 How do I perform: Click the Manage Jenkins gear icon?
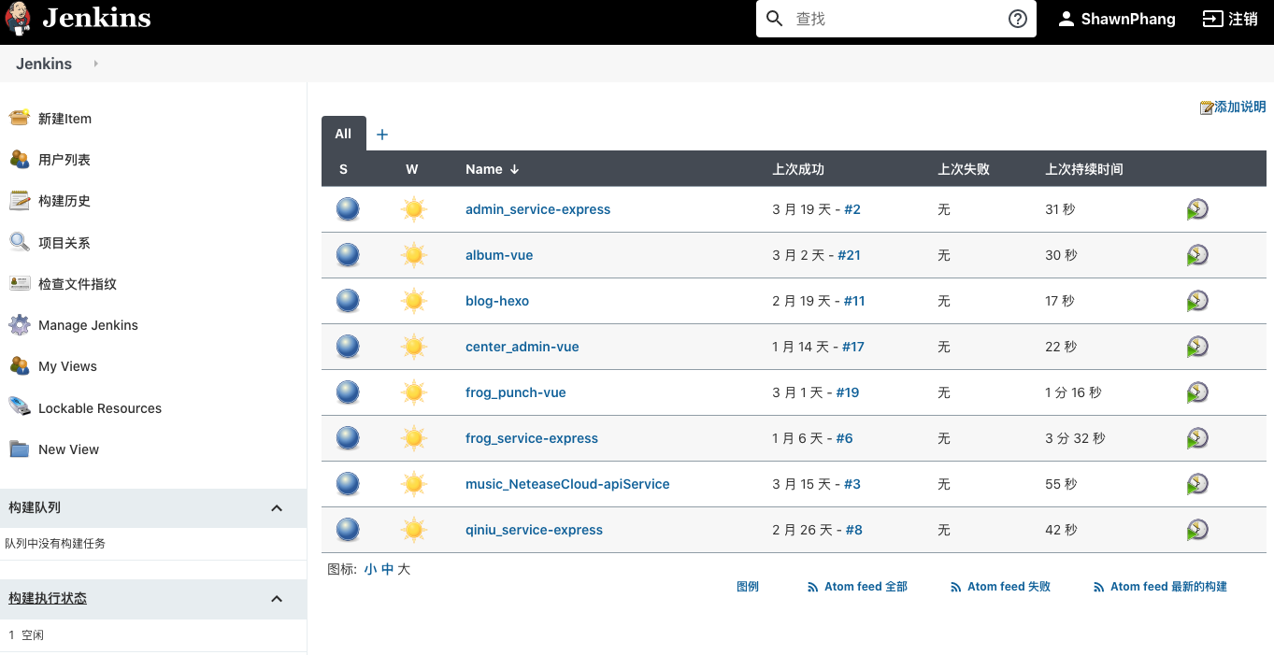tap(20, 325)
